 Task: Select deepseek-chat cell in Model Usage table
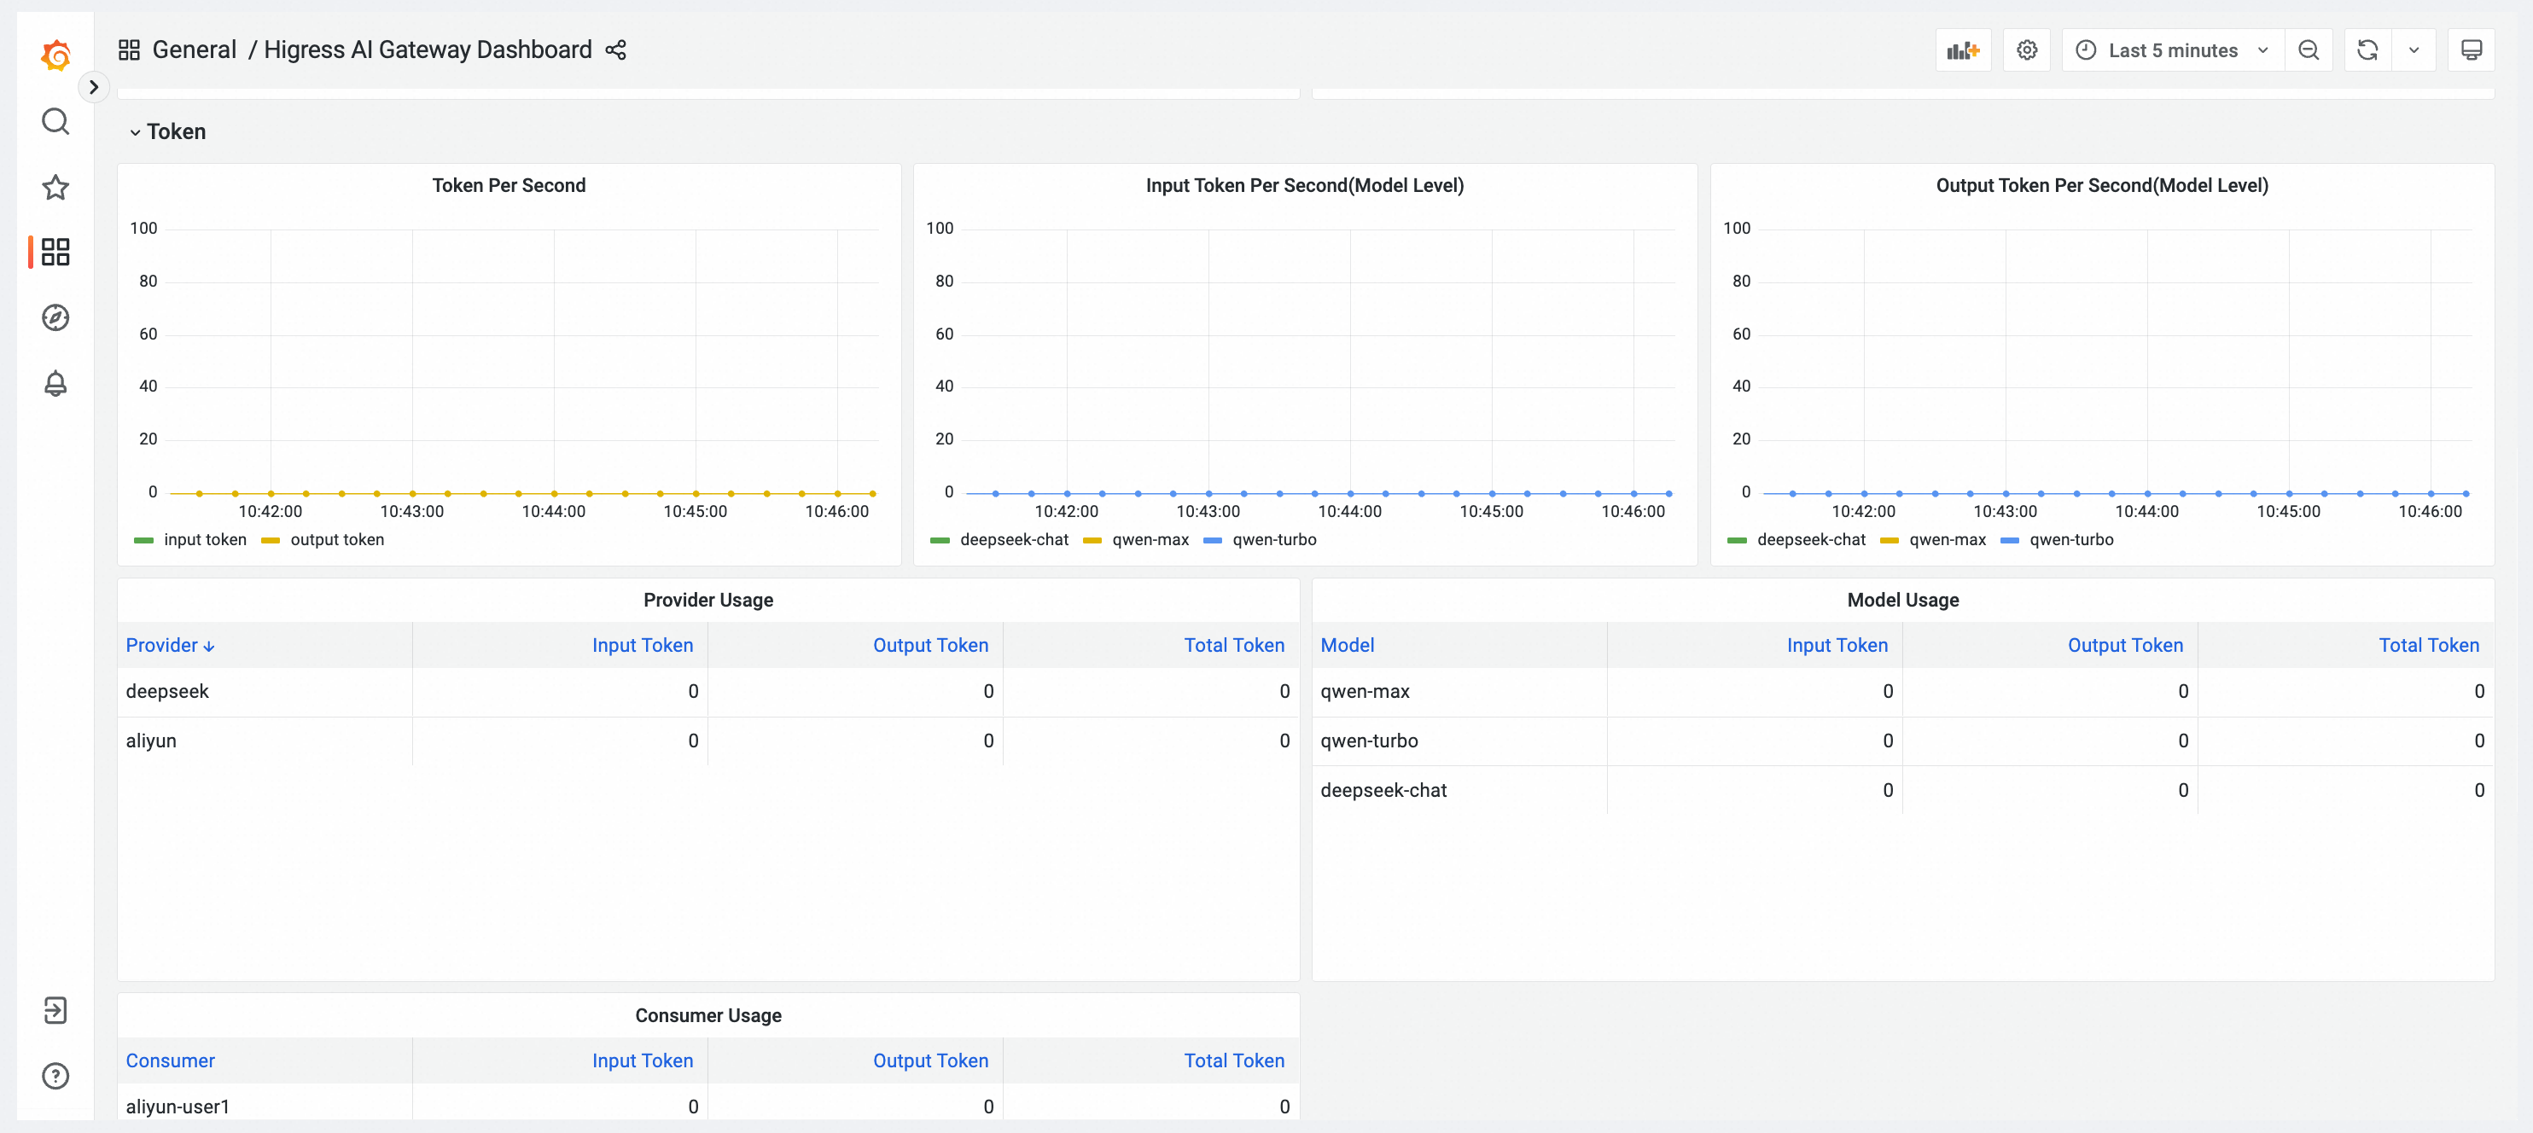pyautogui.click(x=1459, y=789)
